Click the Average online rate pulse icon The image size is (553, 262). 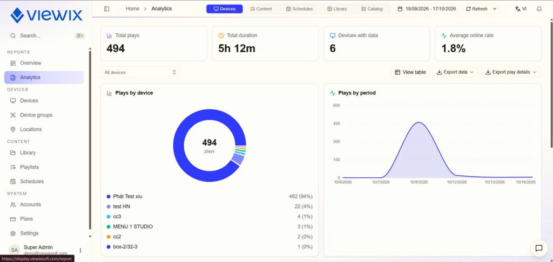[444, 36]
